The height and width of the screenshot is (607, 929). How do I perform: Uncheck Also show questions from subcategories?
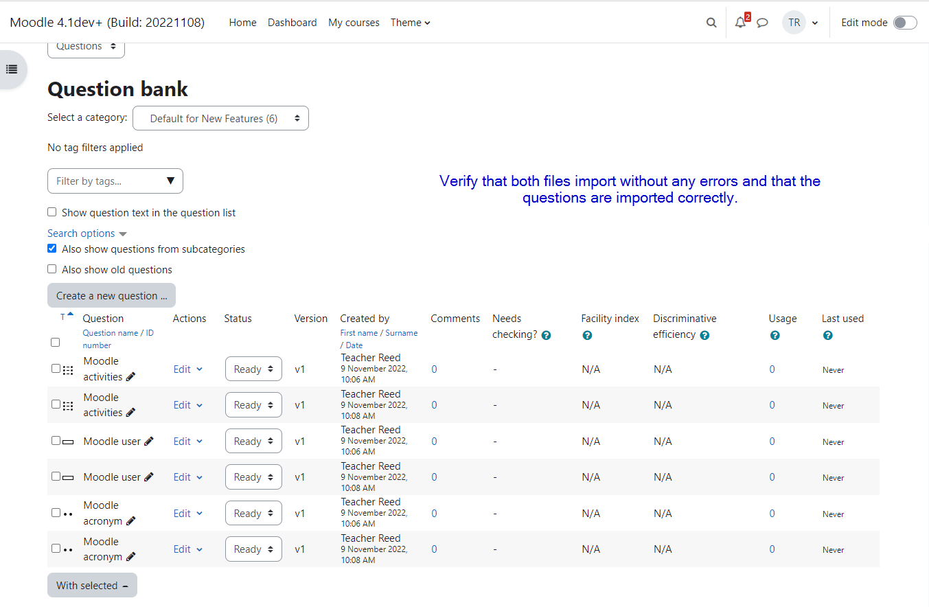pyautogui.click(x=51, y=249)
